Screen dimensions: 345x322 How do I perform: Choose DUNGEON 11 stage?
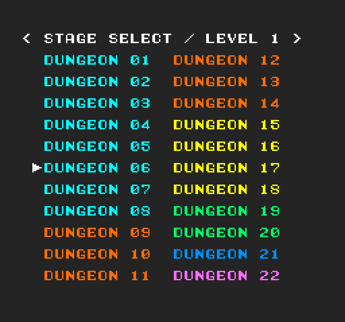tap(97, 276)
